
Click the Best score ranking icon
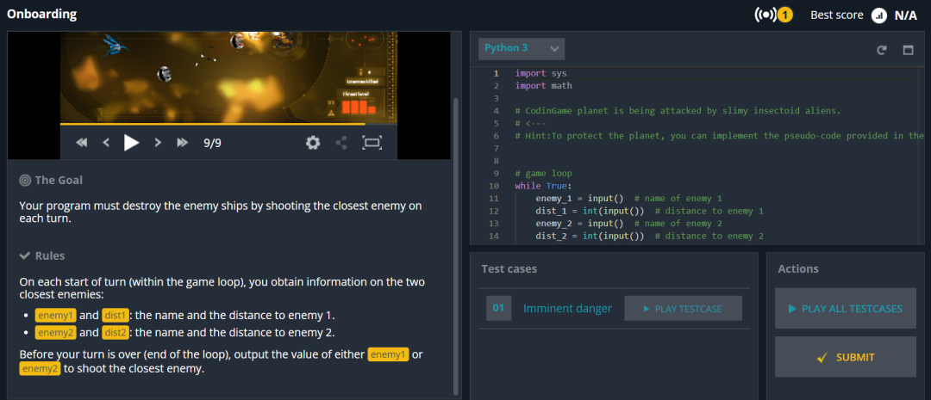coord(878,15)
